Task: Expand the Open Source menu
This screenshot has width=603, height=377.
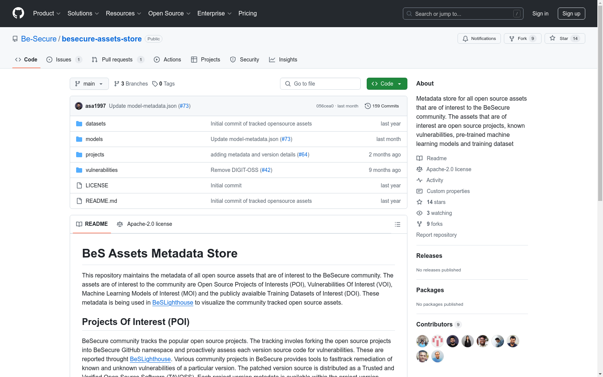Action: 170,14
